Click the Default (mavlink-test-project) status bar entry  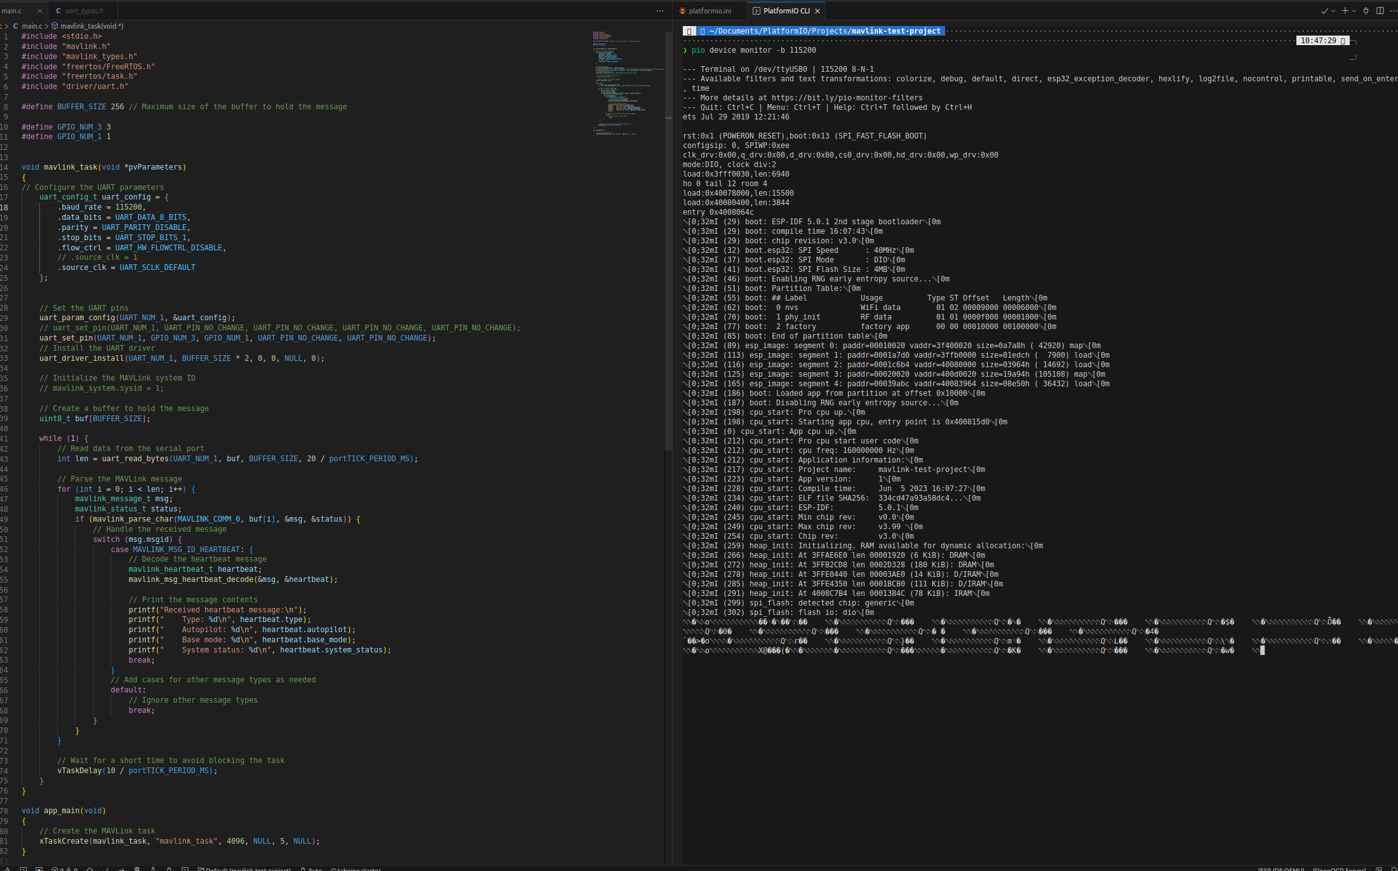[245, 868]
